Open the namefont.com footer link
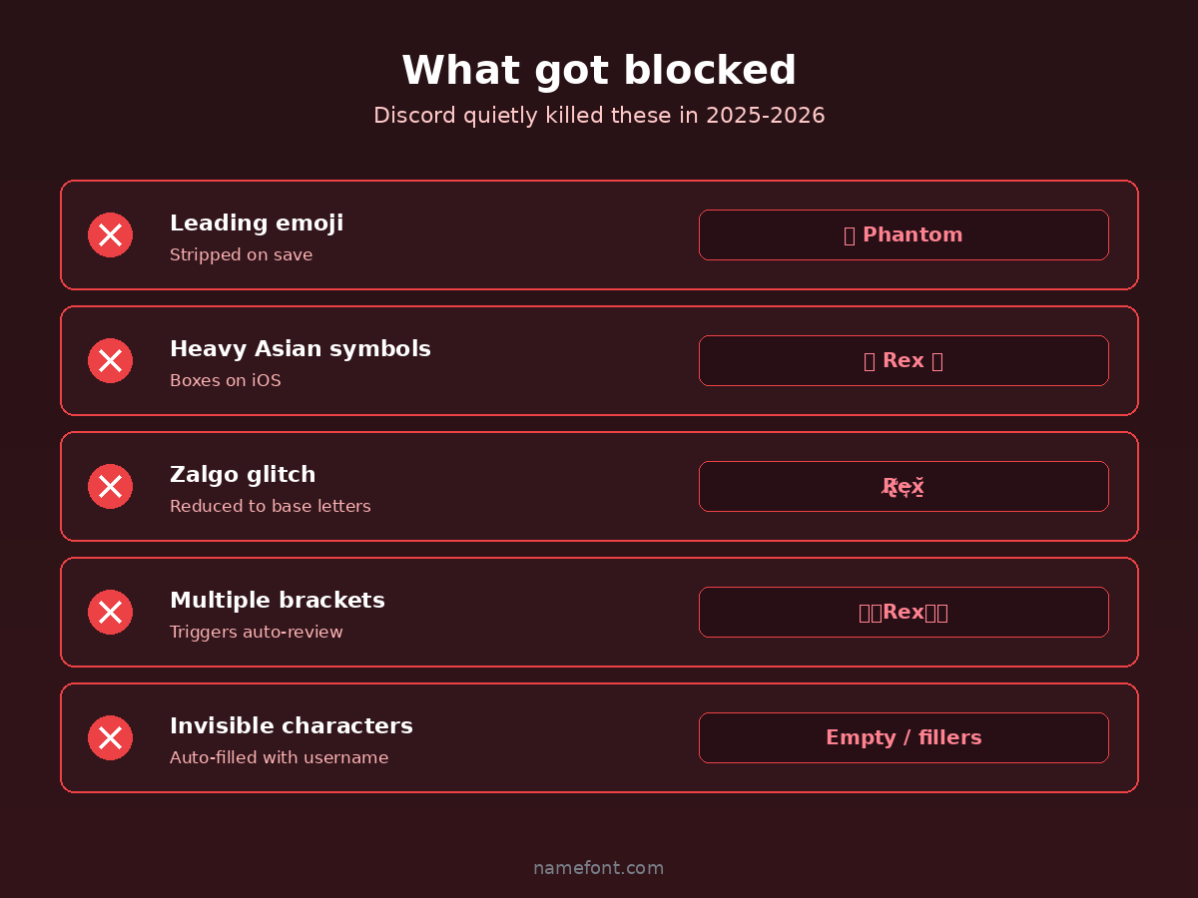The height and width of the screenshot is (898, 1198). [x=598, y=868]
